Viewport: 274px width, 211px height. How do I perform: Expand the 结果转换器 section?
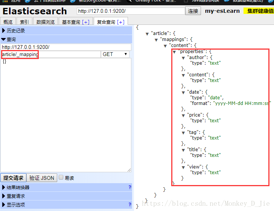(x=66, y=187)
